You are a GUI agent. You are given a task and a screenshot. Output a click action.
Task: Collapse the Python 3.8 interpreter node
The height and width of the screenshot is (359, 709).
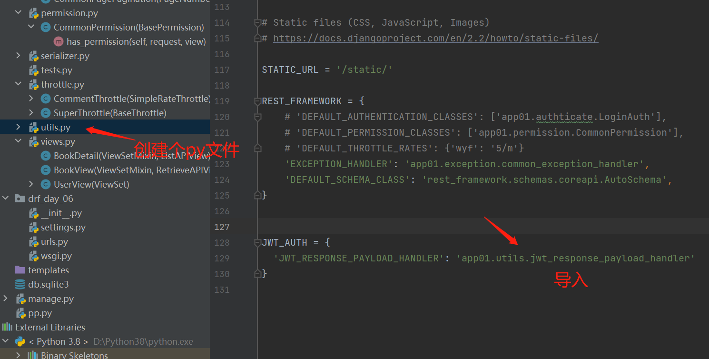coord(6,341)
